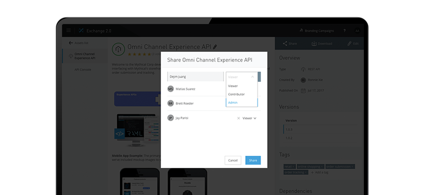
Task: Click the second mobile phone mockup showing a hoodie
Action: tap(188, 181)
